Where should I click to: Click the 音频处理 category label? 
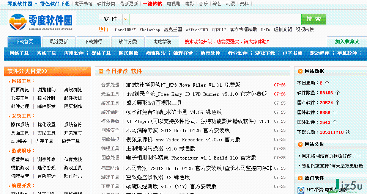pyautogui.click(x=110, y=85)
